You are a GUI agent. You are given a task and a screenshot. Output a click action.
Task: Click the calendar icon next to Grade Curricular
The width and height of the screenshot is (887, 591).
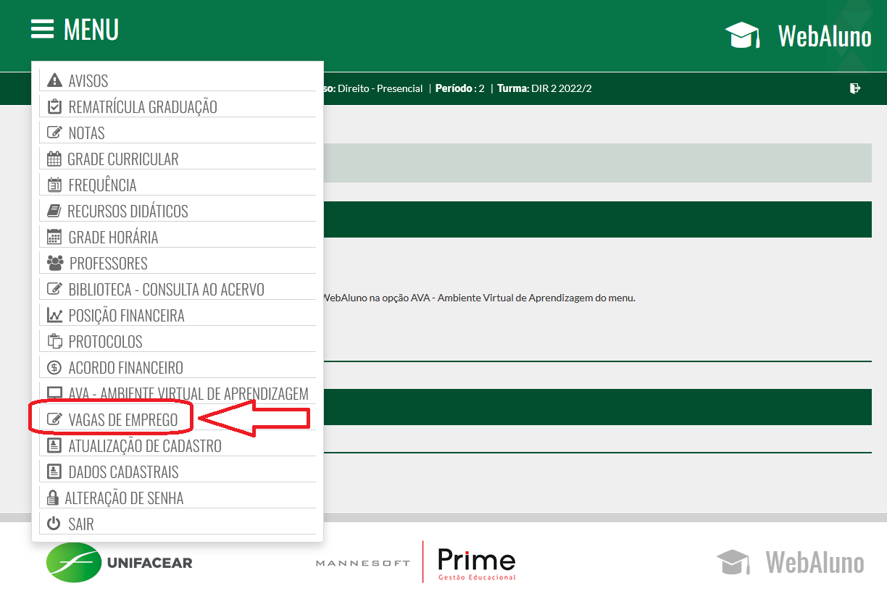[x=54, y=159]
